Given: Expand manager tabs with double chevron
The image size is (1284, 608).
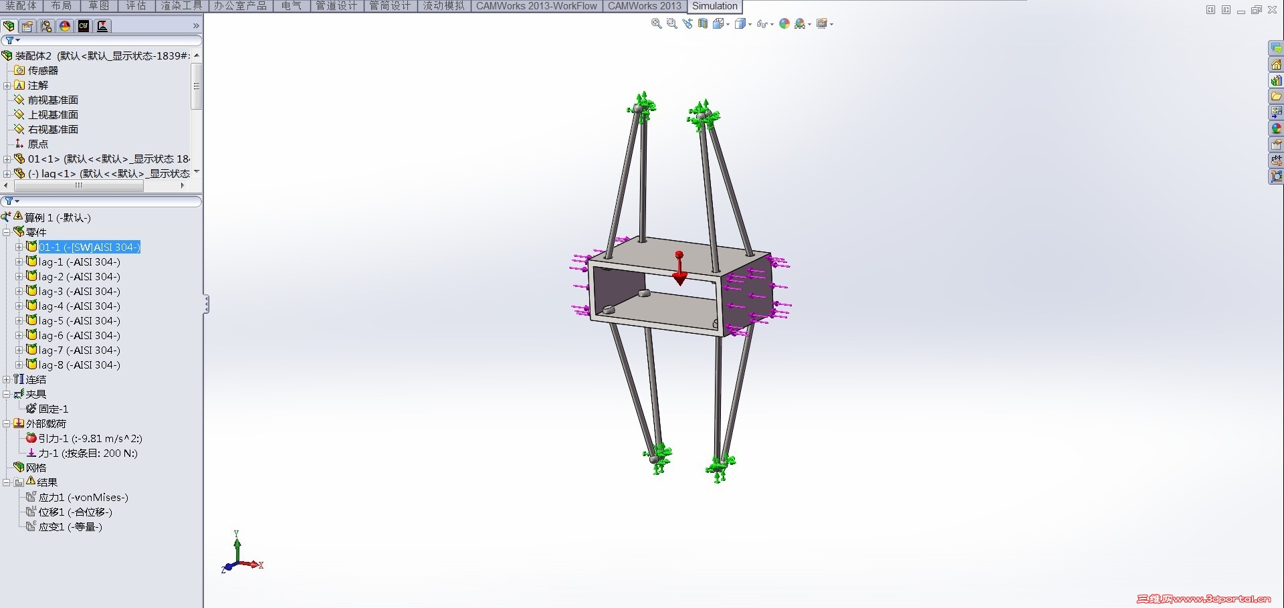Looking at the screenshot, I should 196,26.
